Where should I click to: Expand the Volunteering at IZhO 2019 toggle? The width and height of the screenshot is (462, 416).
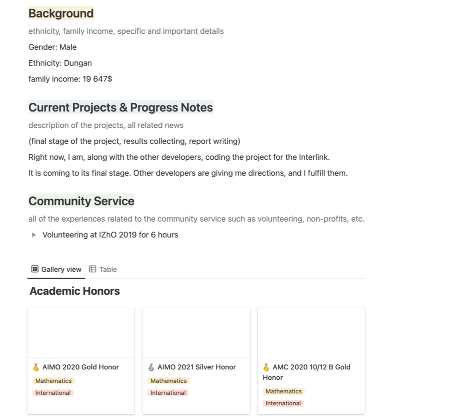pyautogui.click(x=34, y=235)
